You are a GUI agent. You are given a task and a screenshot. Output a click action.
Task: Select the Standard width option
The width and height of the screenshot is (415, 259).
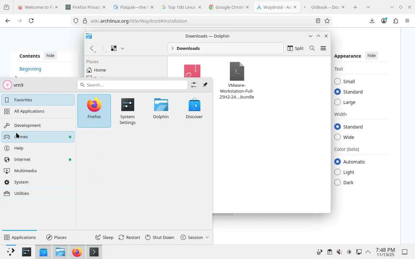[x=338, y=127]
